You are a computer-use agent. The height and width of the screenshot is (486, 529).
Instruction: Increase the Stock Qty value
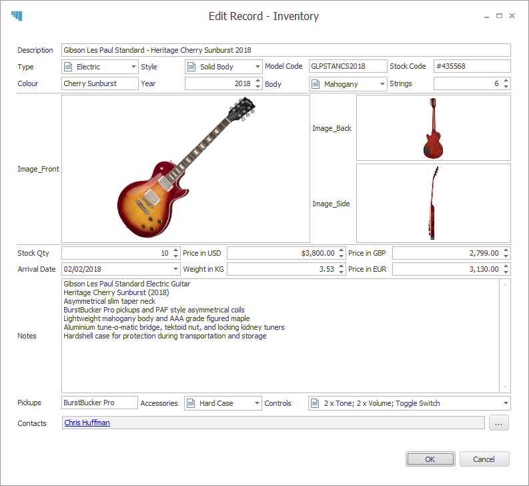175,250
